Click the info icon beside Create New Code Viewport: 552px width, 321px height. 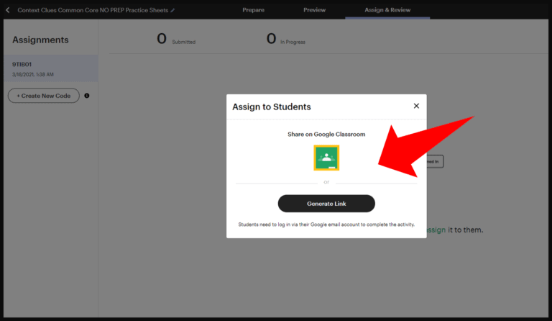[x=86, y=96]
